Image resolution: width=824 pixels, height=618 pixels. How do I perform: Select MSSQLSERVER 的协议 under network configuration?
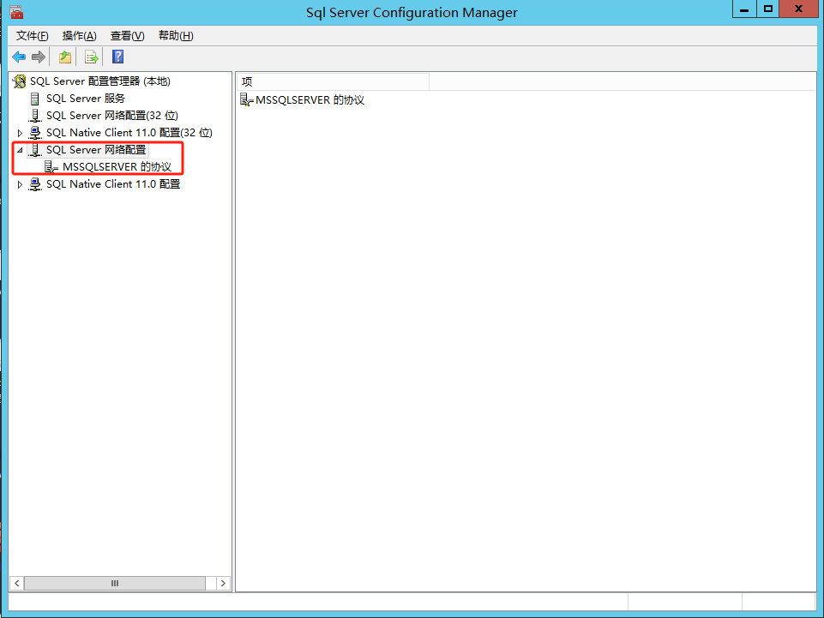coord(117,167)
